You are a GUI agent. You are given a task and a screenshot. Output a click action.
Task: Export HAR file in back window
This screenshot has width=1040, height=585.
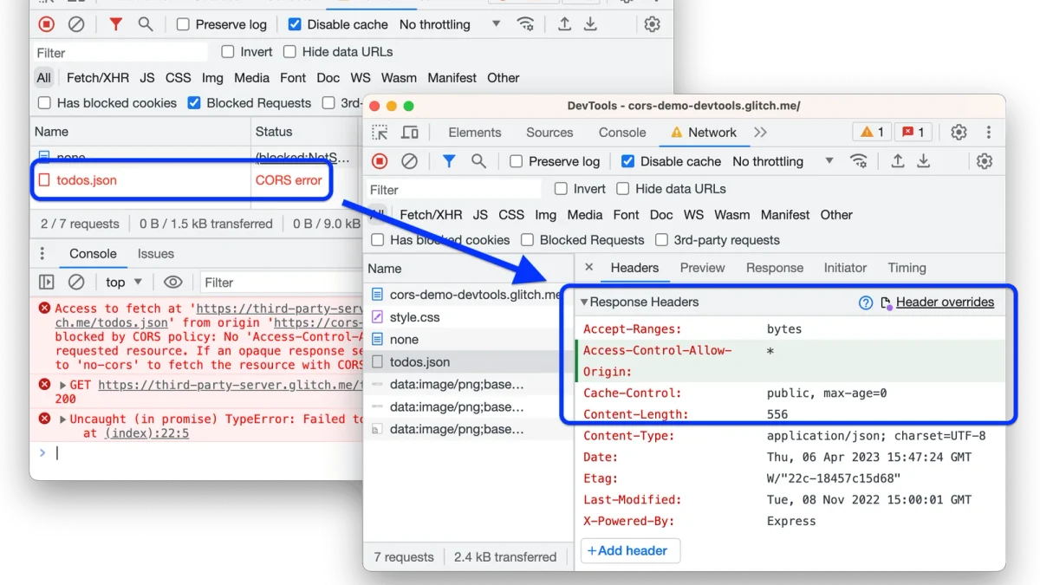[x=590, y=24]
